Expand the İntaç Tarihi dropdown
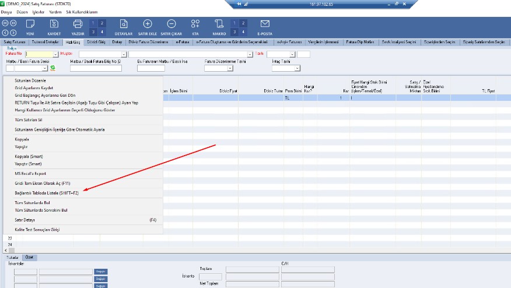Screen dimensions: 511x288 [297, 68]
